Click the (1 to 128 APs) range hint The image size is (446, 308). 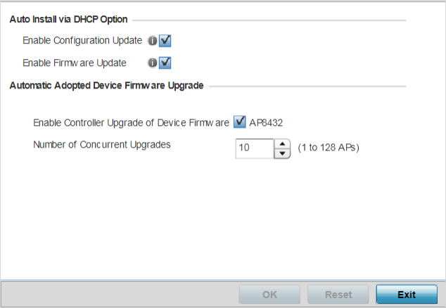(329, 148)
